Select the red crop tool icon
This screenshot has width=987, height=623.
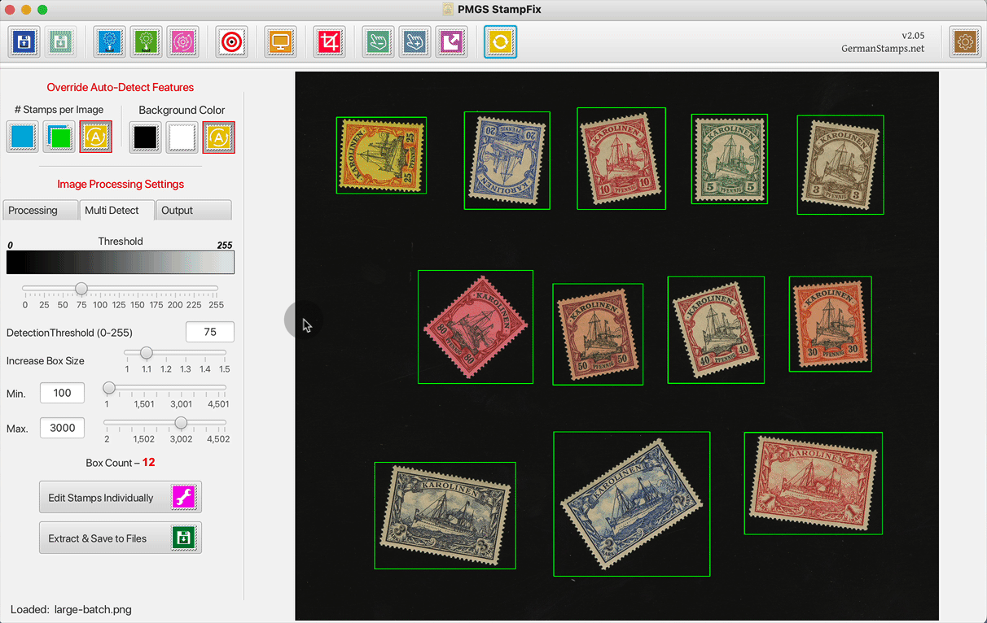(330, 41)
